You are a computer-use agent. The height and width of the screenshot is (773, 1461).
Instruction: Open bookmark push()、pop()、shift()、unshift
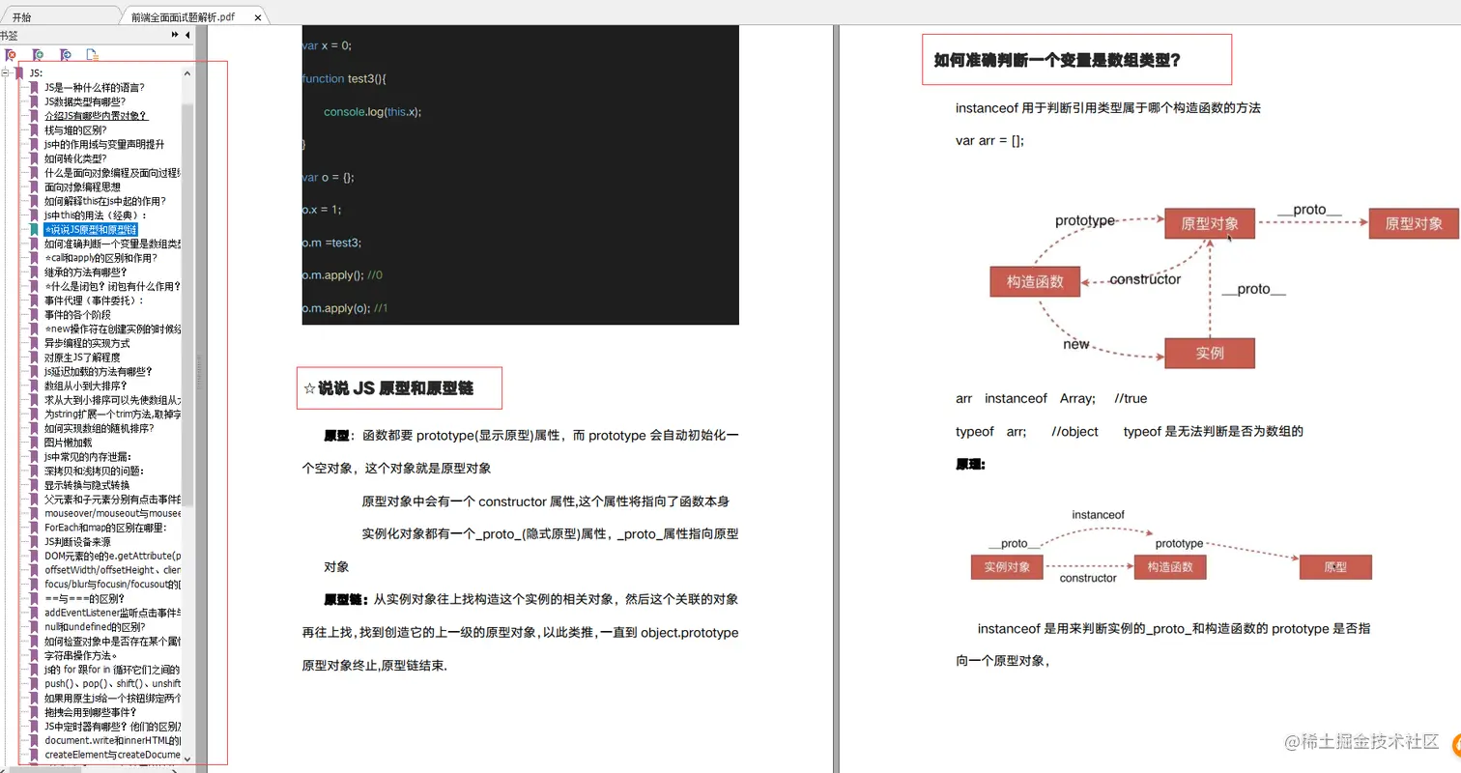[x=112, y=683]
